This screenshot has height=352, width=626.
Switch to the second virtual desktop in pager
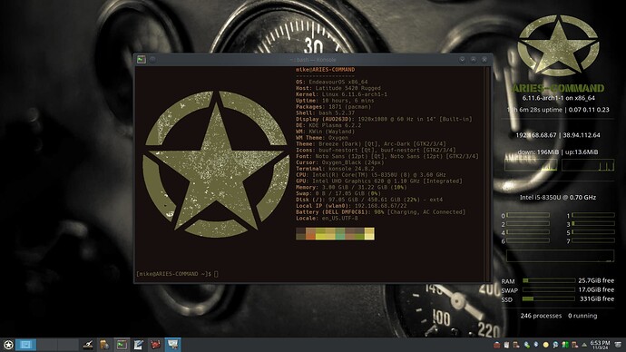pyautogui.click(x=47, y=345)
